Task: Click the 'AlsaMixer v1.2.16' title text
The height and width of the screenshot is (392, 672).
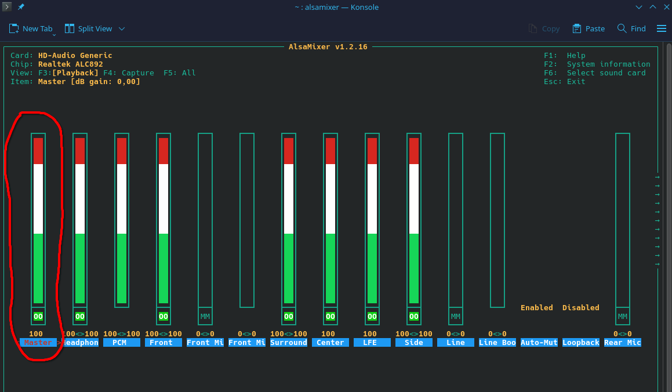Action: coord(328,47)
